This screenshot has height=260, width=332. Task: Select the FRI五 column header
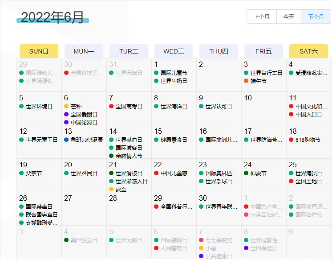pyautogui.click(x=263, y=51)
